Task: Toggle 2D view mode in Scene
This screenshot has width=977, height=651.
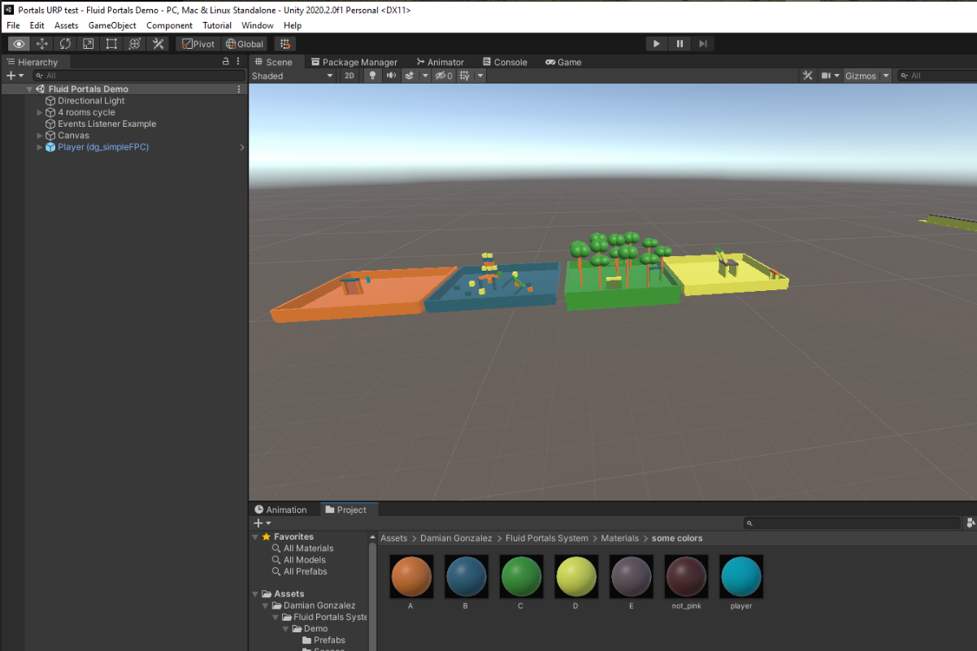Action: click(x=350, y=76)
